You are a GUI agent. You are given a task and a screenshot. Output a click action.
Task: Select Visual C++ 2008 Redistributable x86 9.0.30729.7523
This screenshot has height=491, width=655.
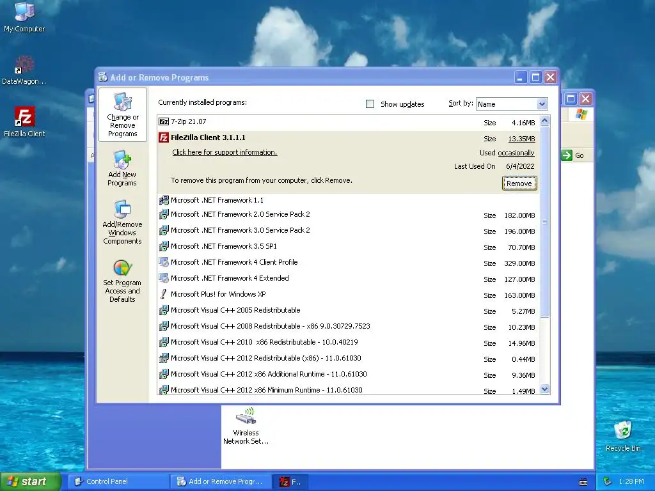pyautogui.click(x=349, y=327)
